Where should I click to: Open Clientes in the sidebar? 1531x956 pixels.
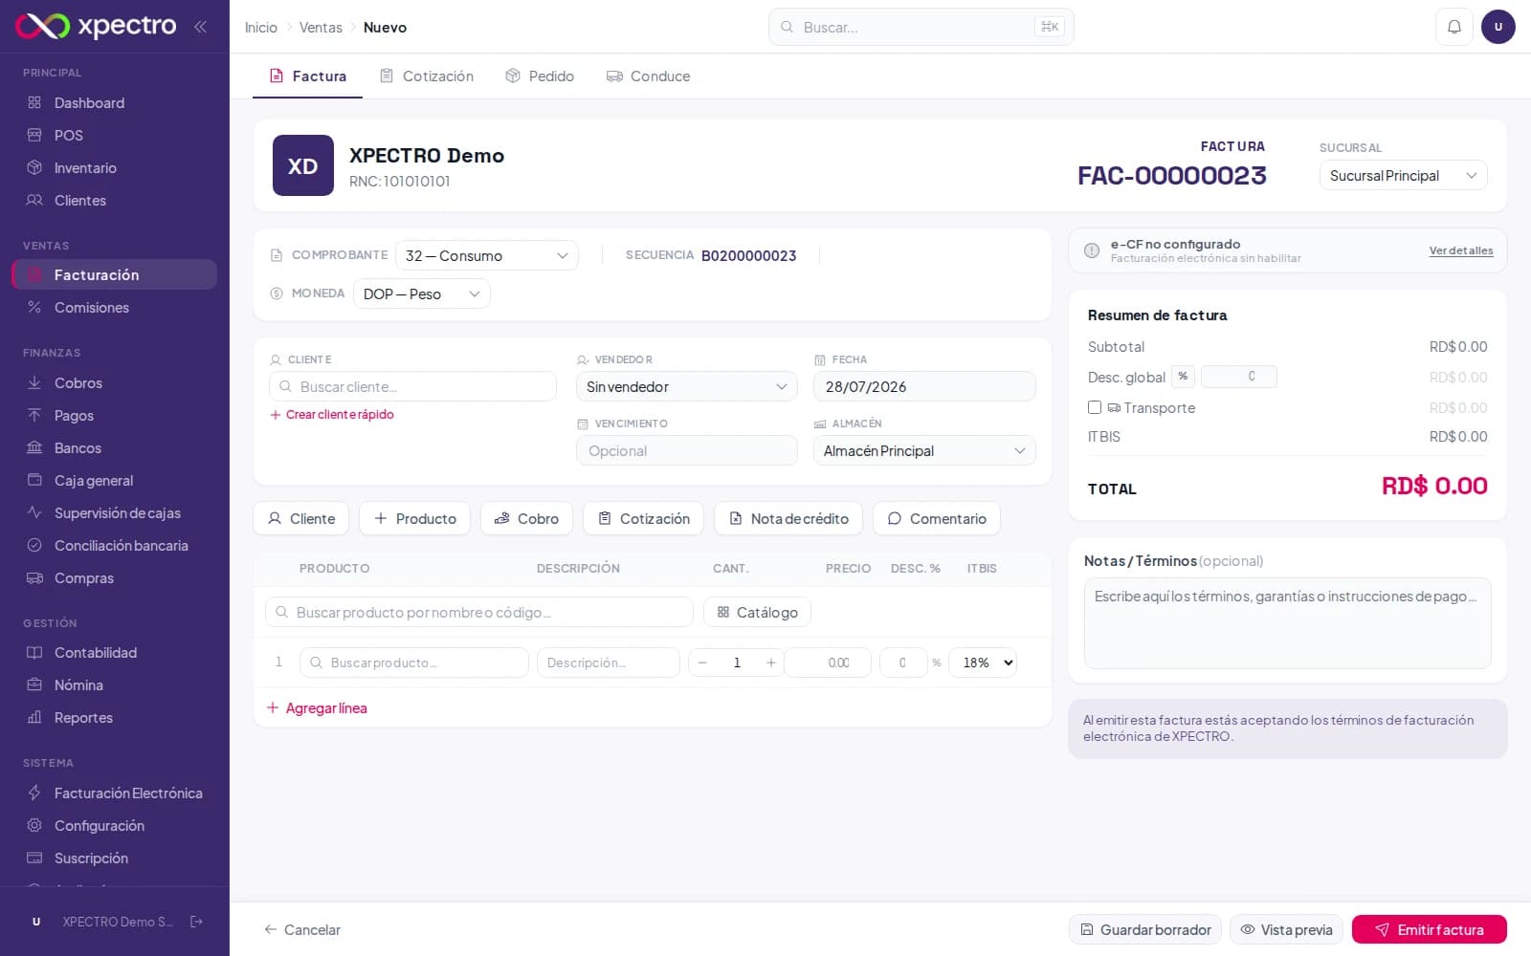(114, 200)
